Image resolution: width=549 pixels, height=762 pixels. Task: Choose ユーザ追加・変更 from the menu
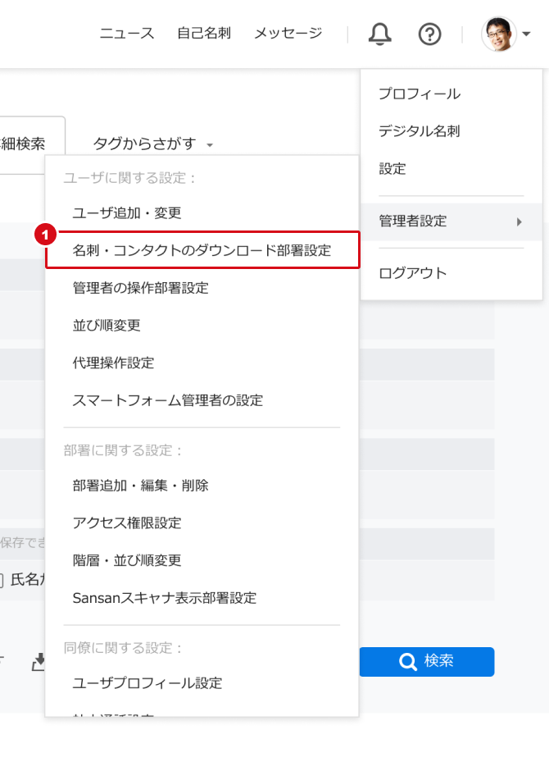pyautogui.click(x=127, y=212)
